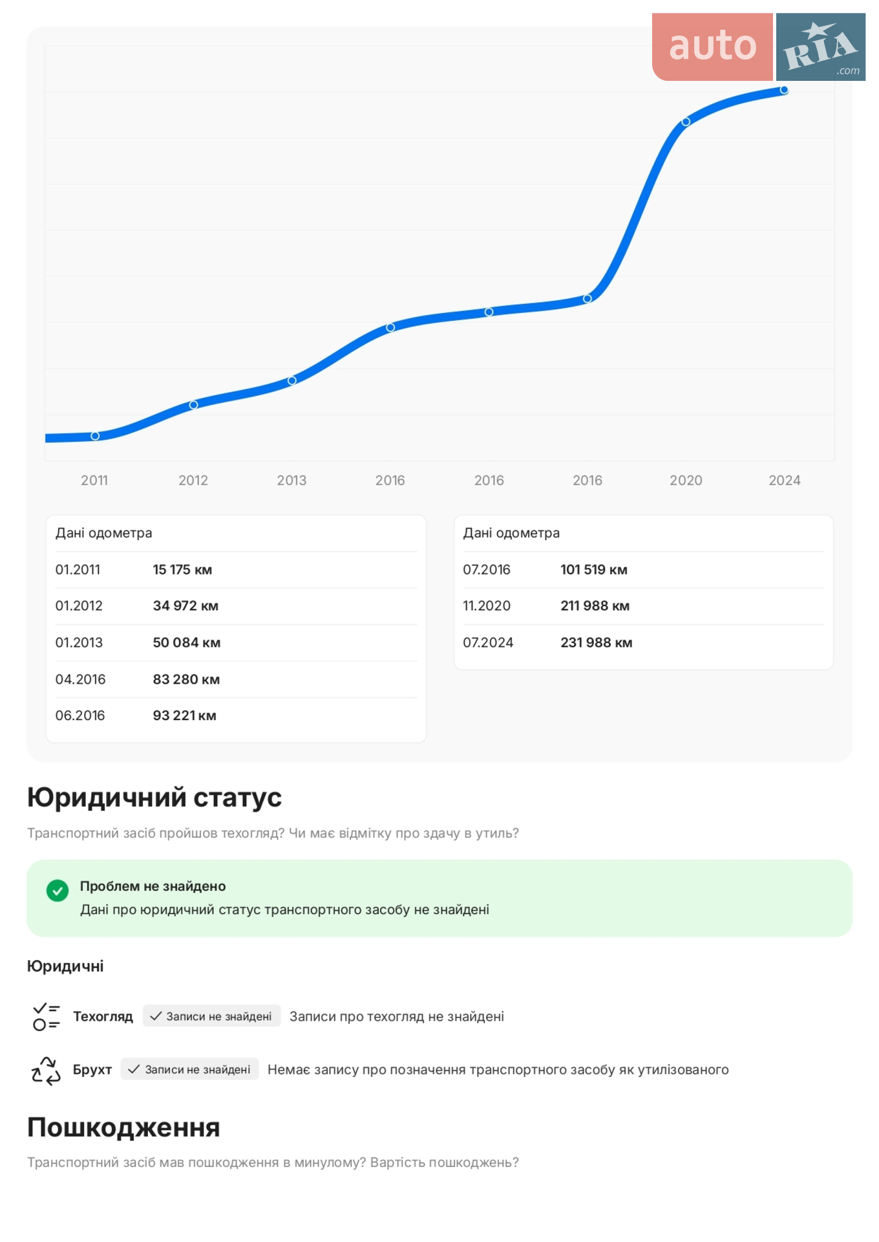Image resolution: width=879 pixels, height=1242 pixels.
Task: Click the green checkmark status icon
Action: pos(58,891)
